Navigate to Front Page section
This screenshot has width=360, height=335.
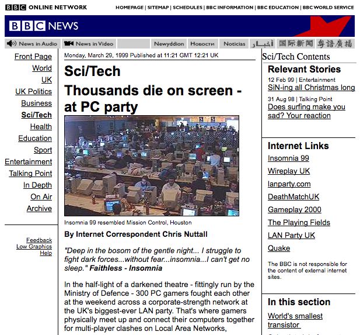[x=33, y=56]
